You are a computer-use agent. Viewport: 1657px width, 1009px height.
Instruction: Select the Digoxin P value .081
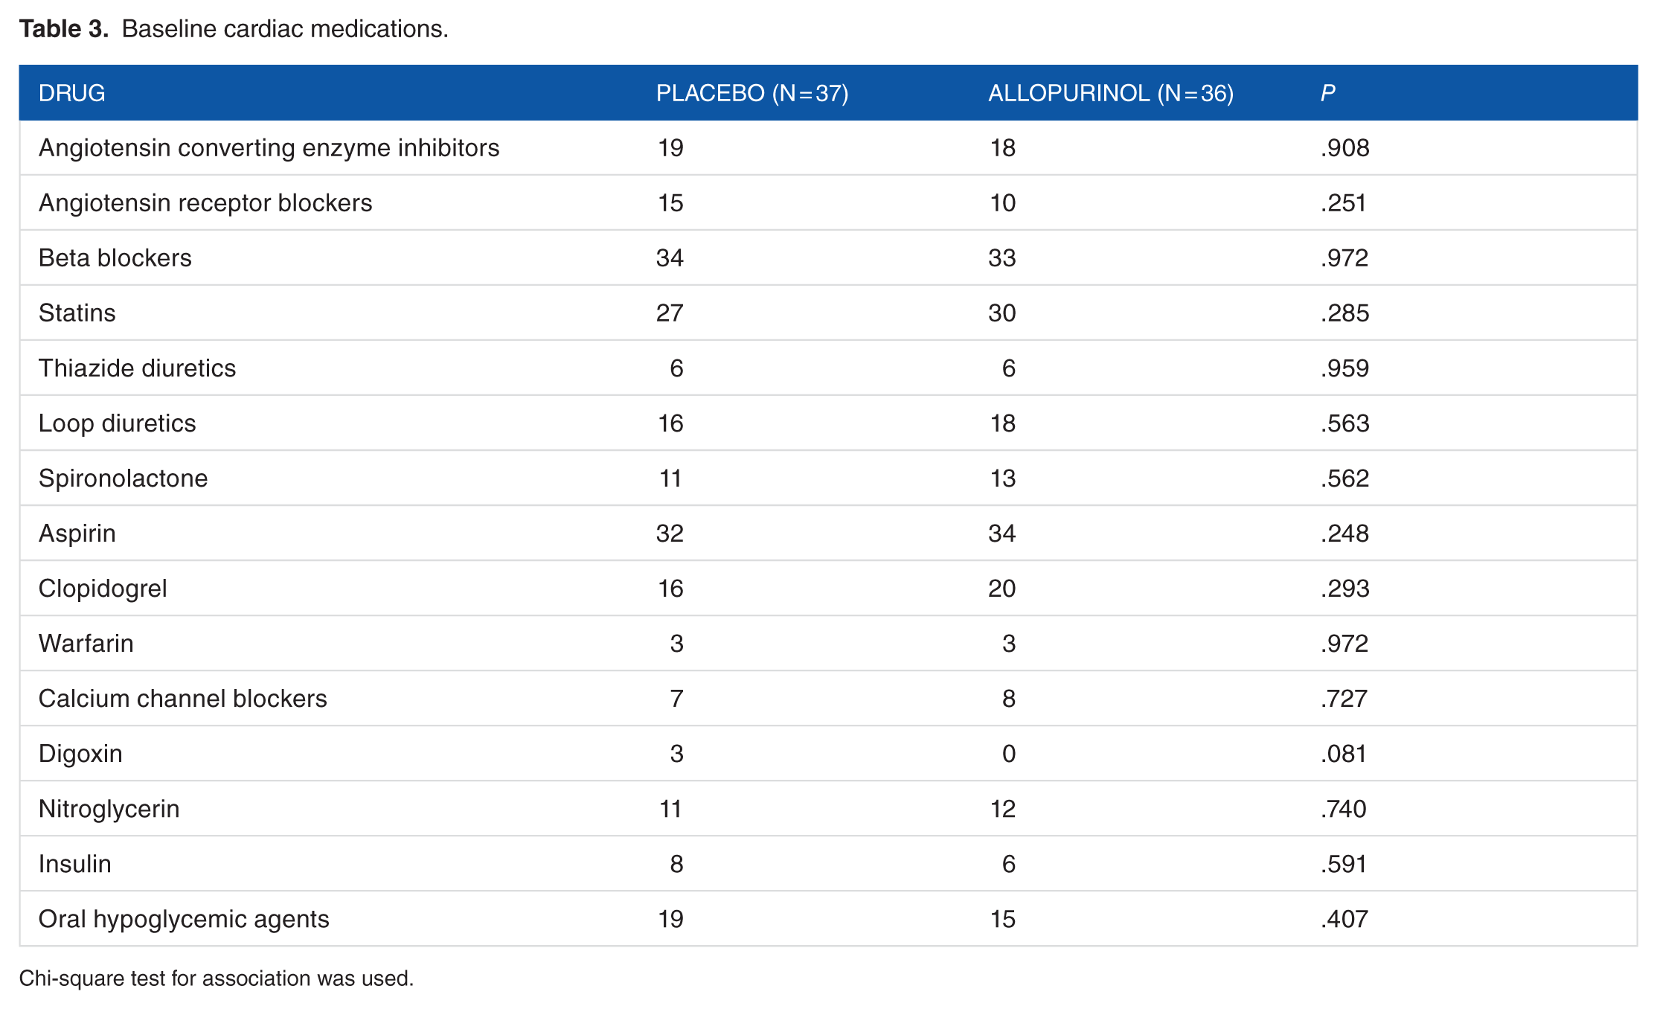(x=1344, y=753)
